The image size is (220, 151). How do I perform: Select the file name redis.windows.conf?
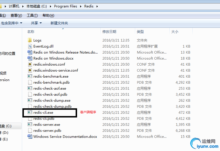coord(49,64)
